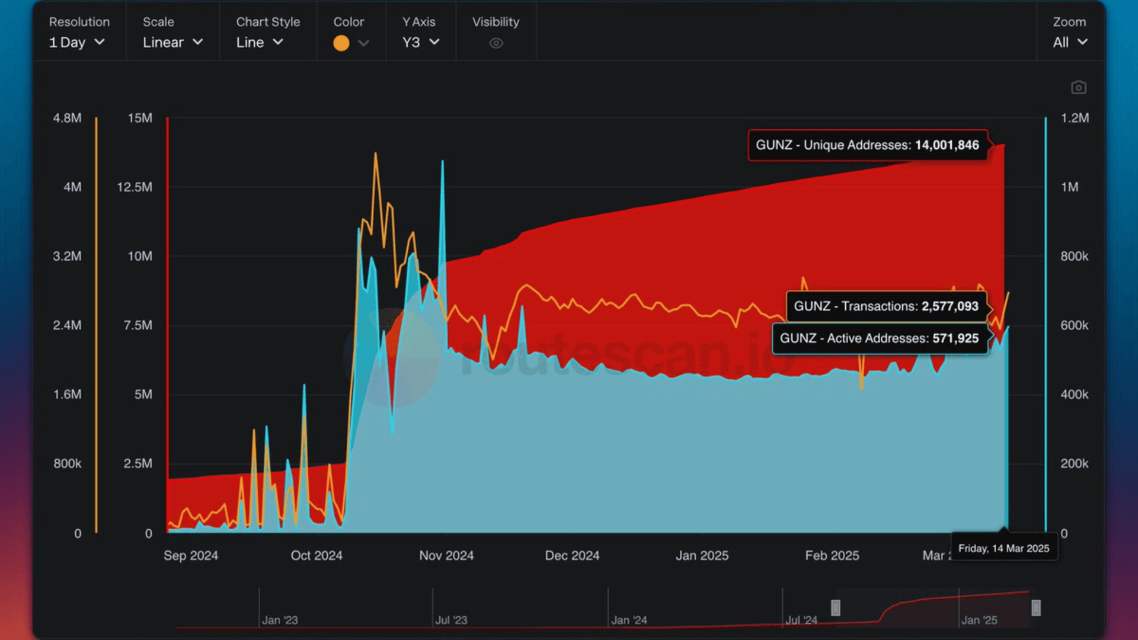Click the right range handle on the mini timeline
The height and width of the screenshot is (640, 1138).
click(1036, 607)
